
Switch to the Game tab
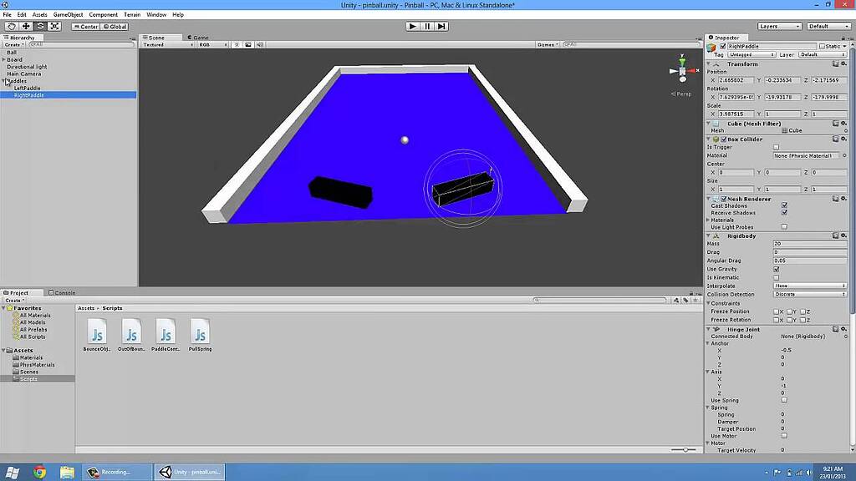(198, 37)
